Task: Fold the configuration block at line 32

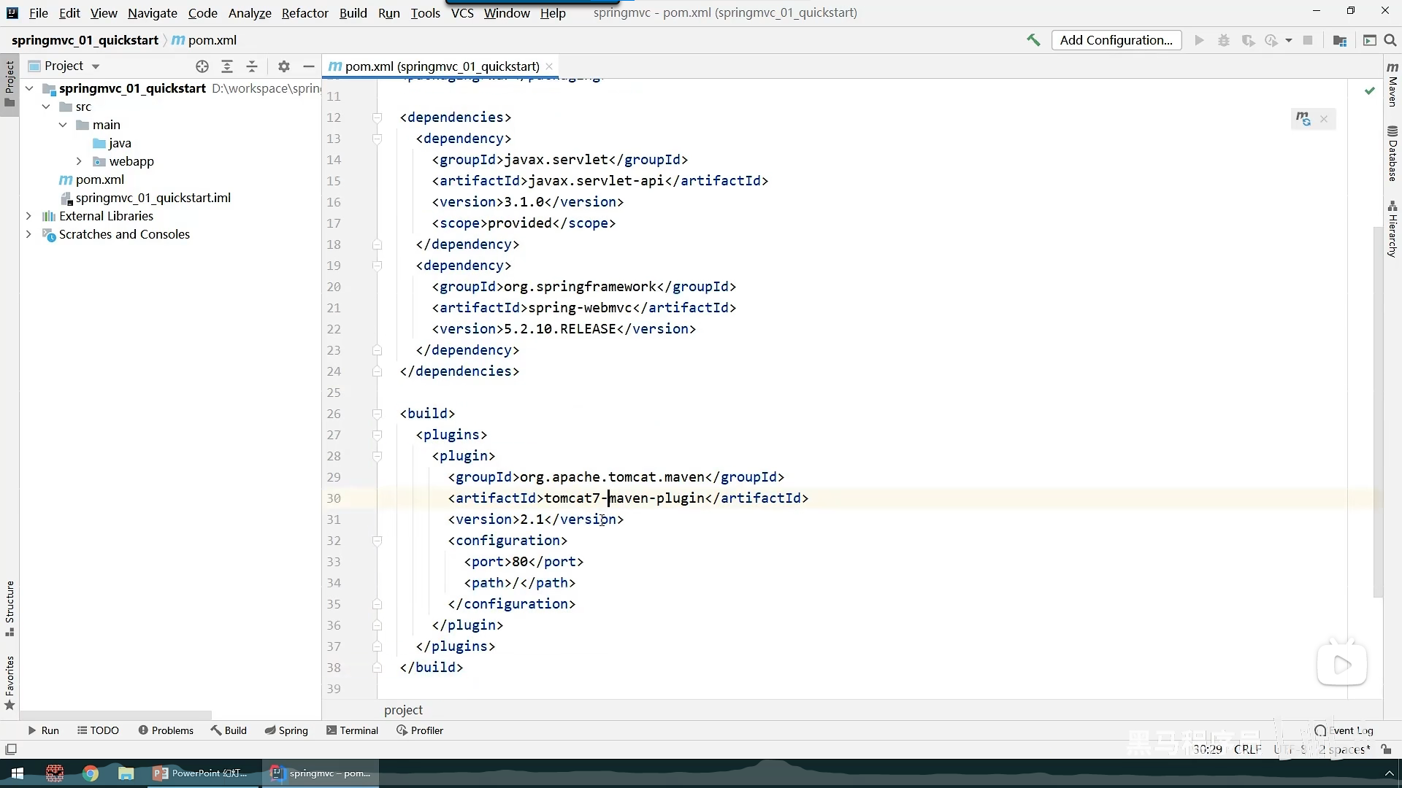Action: [378, 541]
